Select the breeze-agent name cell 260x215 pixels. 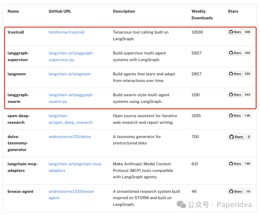(x=21, y=191)
